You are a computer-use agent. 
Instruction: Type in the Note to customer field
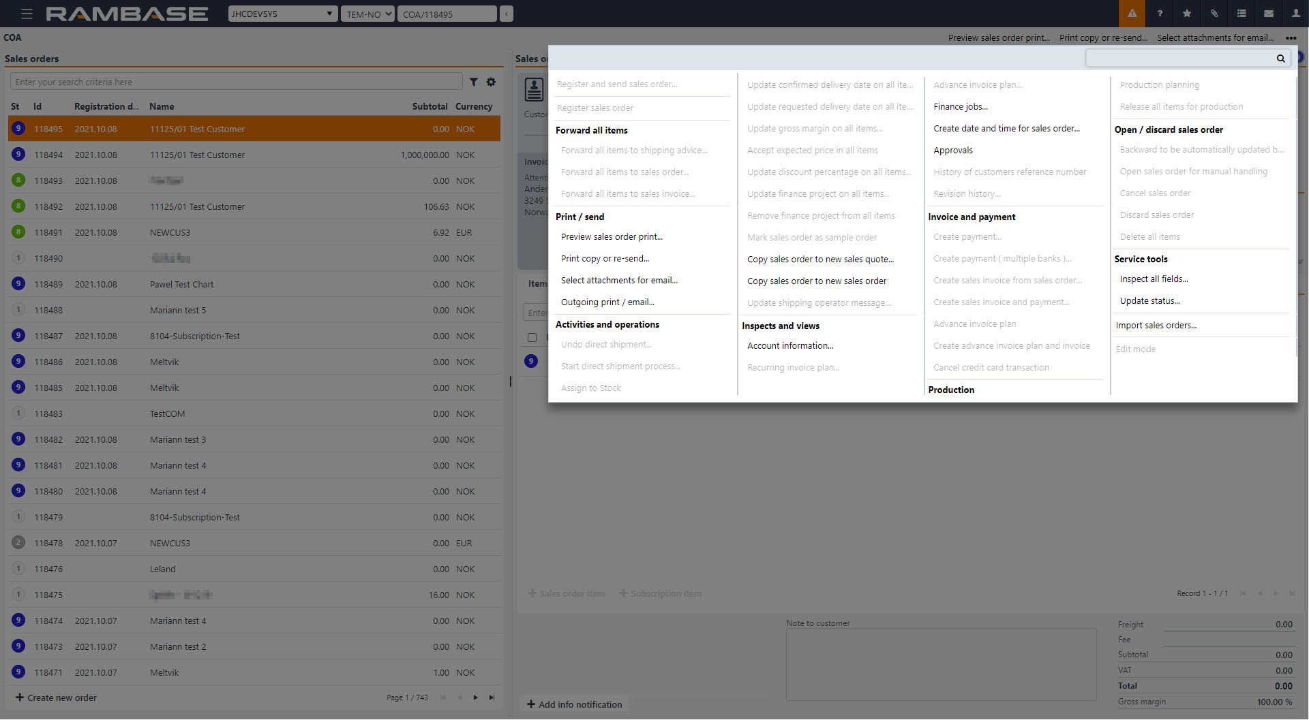939,664
